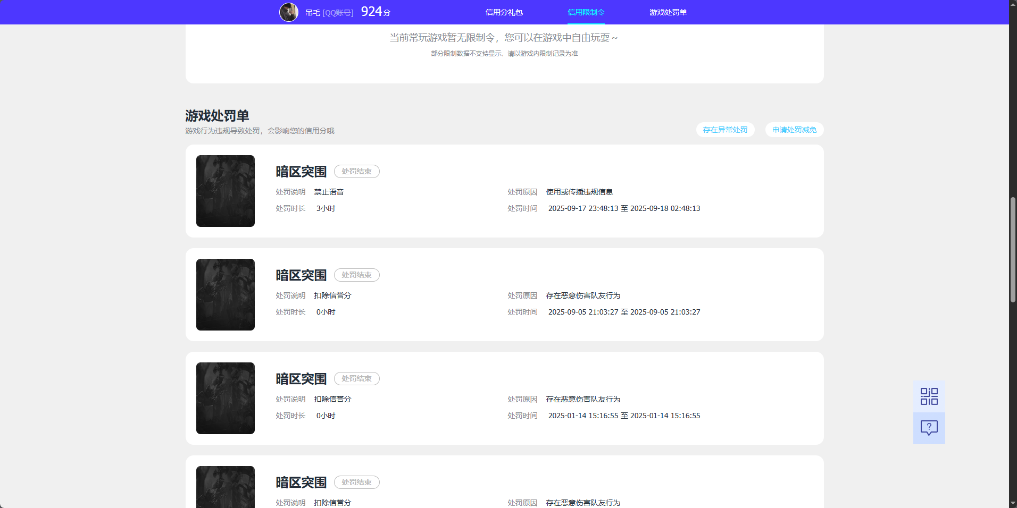Click the 处罚结束 badge on second penalty card
Image resolution: width=1017 pixels, height=508 pixels.
point(356,275)
